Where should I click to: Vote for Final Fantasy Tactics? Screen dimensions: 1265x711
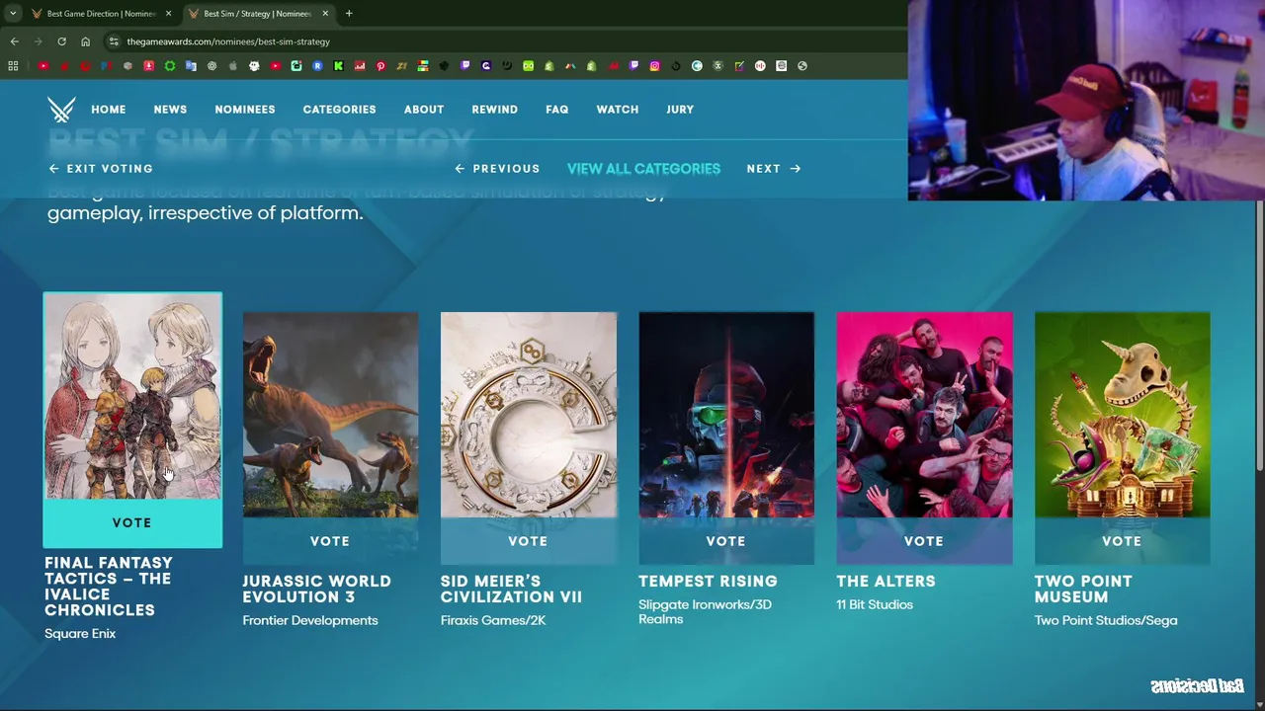click(132, 523)
